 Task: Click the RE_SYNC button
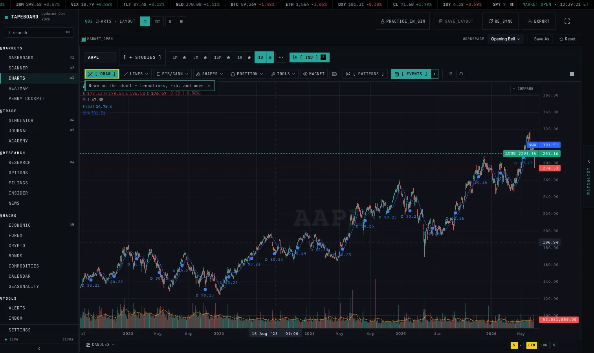(x=500, y=21)
